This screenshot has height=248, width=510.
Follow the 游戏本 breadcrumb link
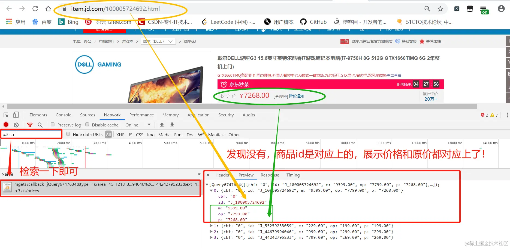coord(127,41)
